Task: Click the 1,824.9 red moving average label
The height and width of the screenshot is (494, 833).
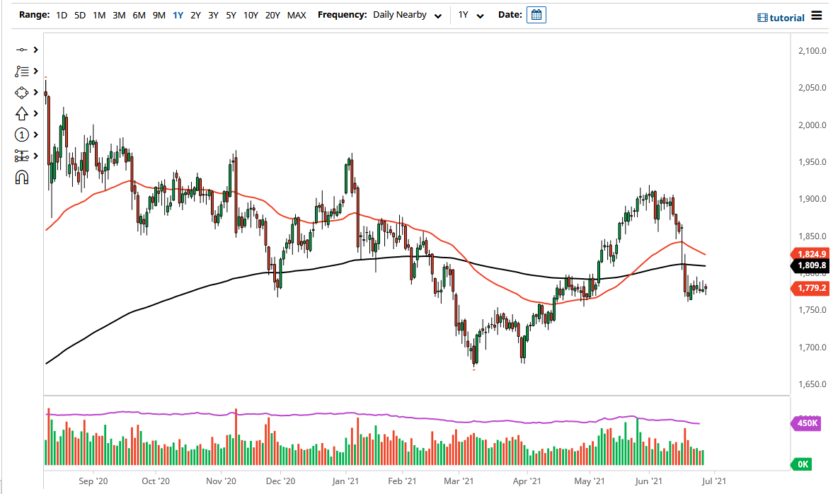Action: (810, 255)
